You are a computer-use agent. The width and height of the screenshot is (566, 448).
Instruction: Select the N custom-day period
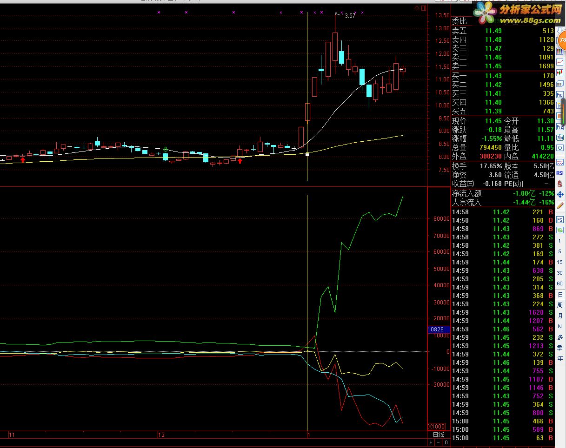[x=560, y=327]
